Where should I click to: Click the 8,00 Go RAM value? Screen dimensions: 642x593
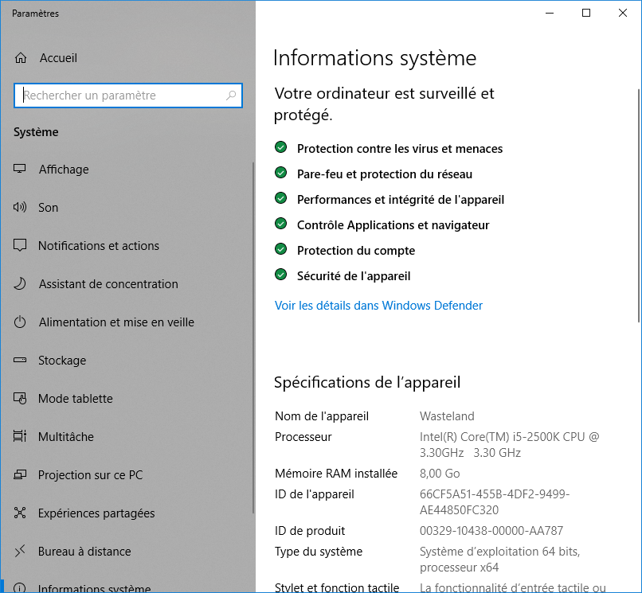(x=440, y=473)
